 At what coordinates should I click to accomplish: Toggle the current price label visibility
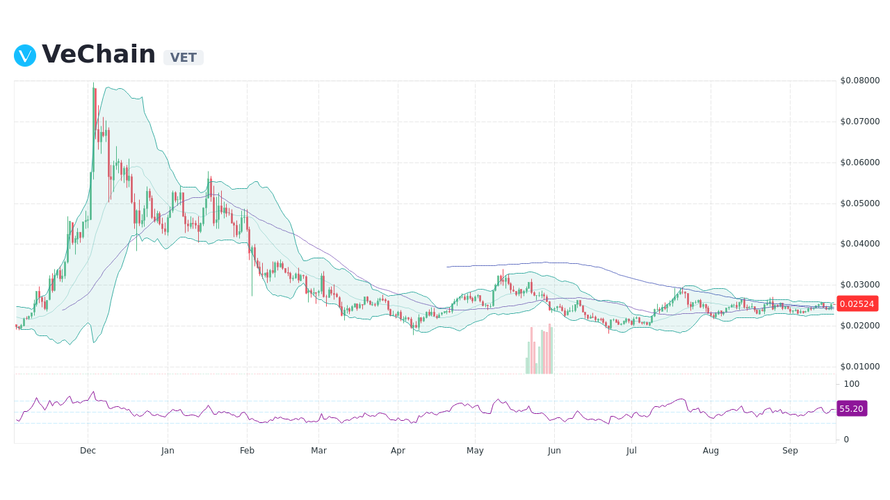pyautogui.click(x=857, y=303)
